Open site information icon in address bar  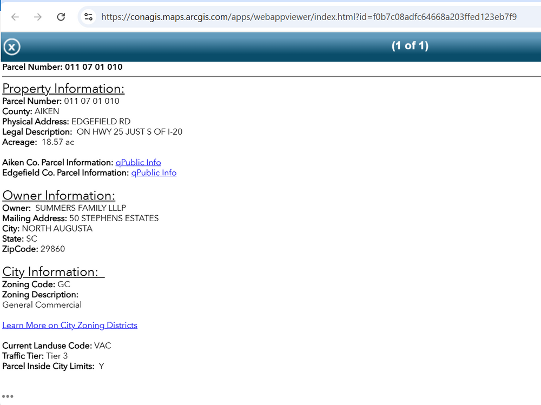[88, 17]
